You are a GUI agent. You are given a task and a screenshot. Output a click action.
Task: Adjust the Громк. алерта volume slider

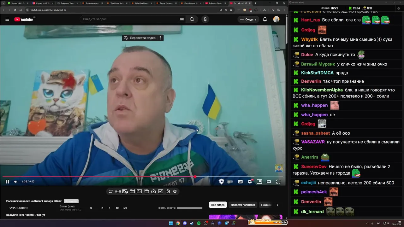[x=189, y=208]
